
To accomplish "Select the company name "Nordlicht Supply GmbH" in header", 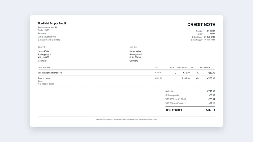I will click(52, 23).
